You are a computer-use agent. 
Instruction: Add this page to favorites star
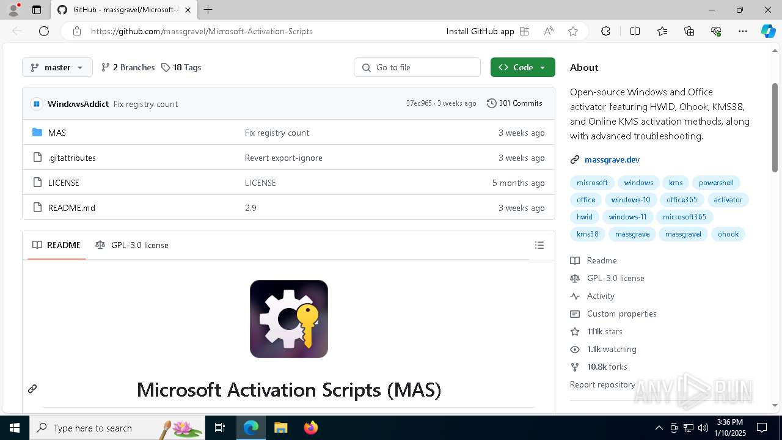tap(573, 31)
